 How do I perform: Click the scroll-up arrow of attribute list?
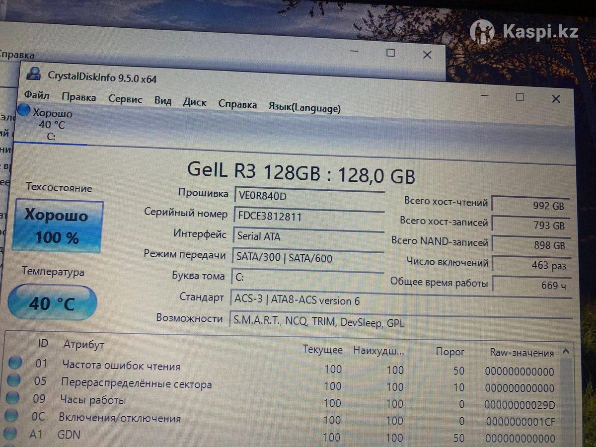566,352
